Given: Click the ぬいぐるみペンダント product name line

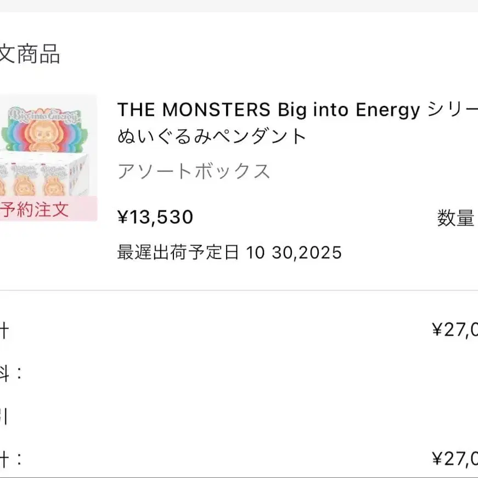Looking at the screenshot, I should 212,136.
